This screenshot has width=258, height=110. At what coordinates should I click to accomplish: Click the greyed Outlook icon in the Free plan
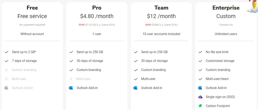6,88
